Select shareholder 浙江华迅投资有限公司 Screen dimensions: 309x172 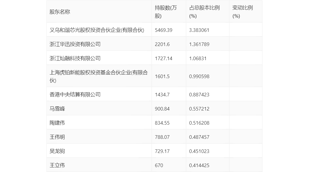(x=75, y=44)
